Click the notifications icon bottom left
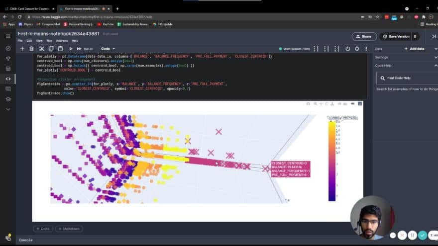 tap(8, 238)
